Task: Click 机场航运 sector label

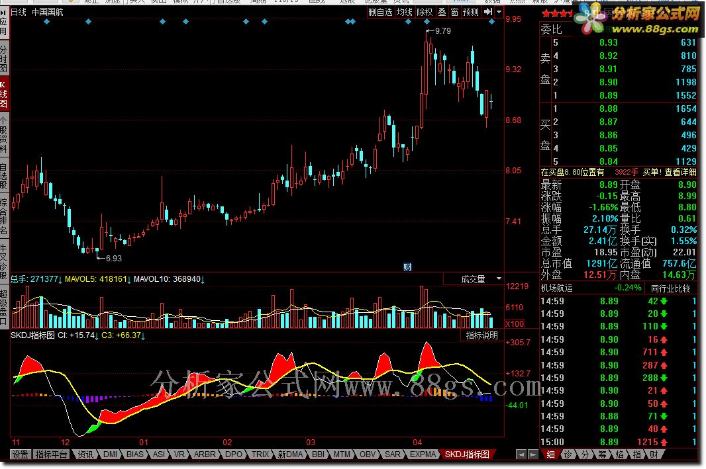Action: 556,288
